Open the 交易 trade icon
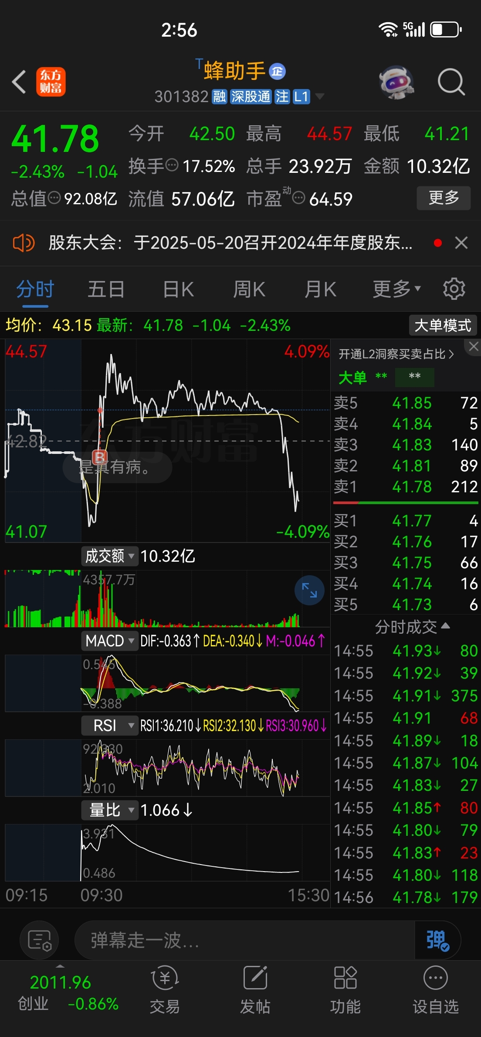 click(165, 989)
